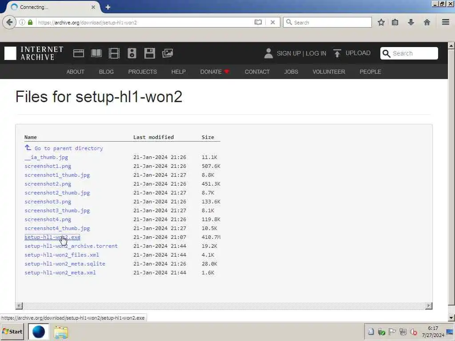Viewport: 455px width, 341px height.
Task: Open screenshot3.png file link
Action: pos(48,202)
